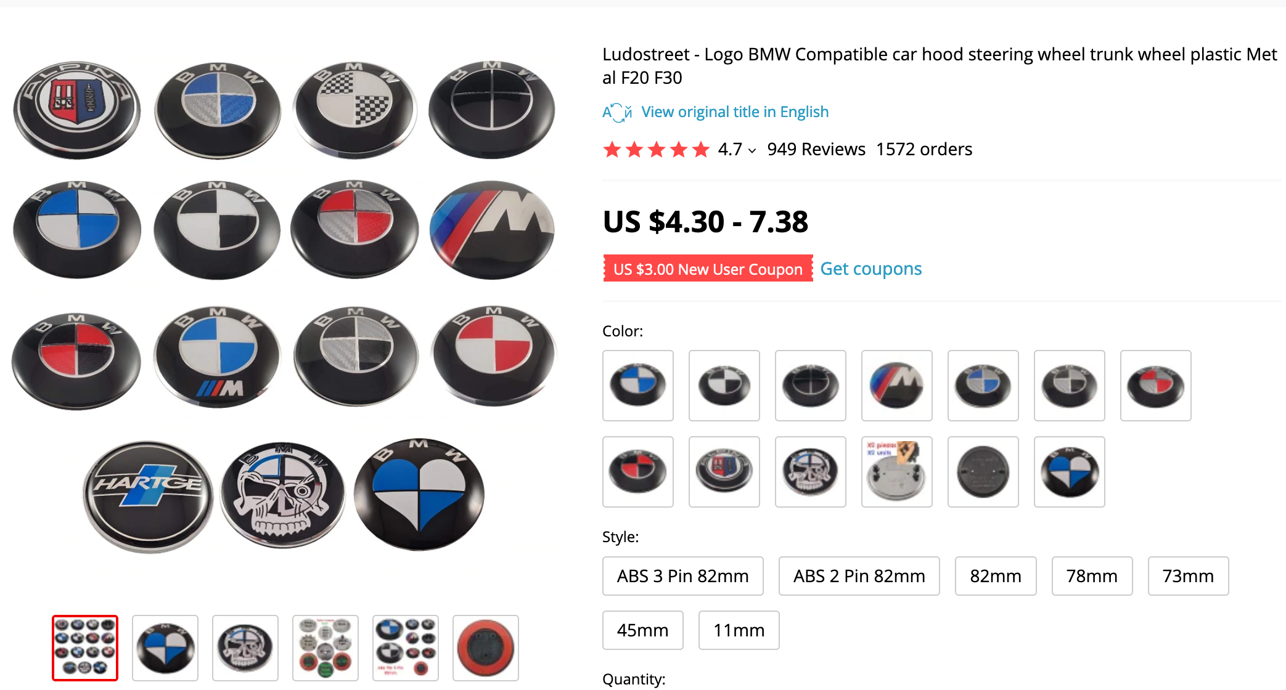Choose the all-black BMW logo color option
This screenshot has width=1286, height=690.
810,386
